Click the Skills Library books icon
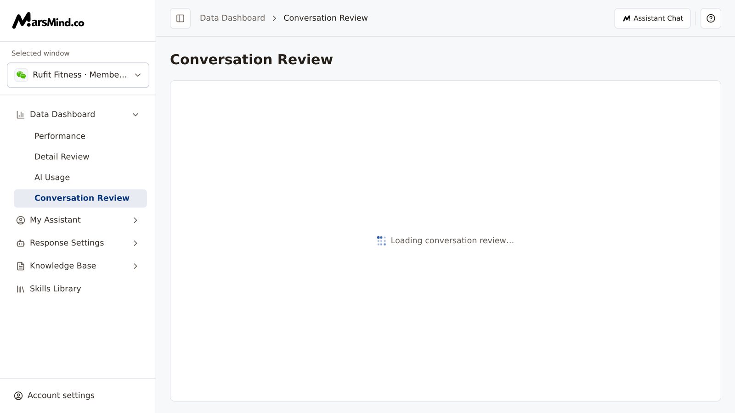The image size is (735, 413). (20, 289)
